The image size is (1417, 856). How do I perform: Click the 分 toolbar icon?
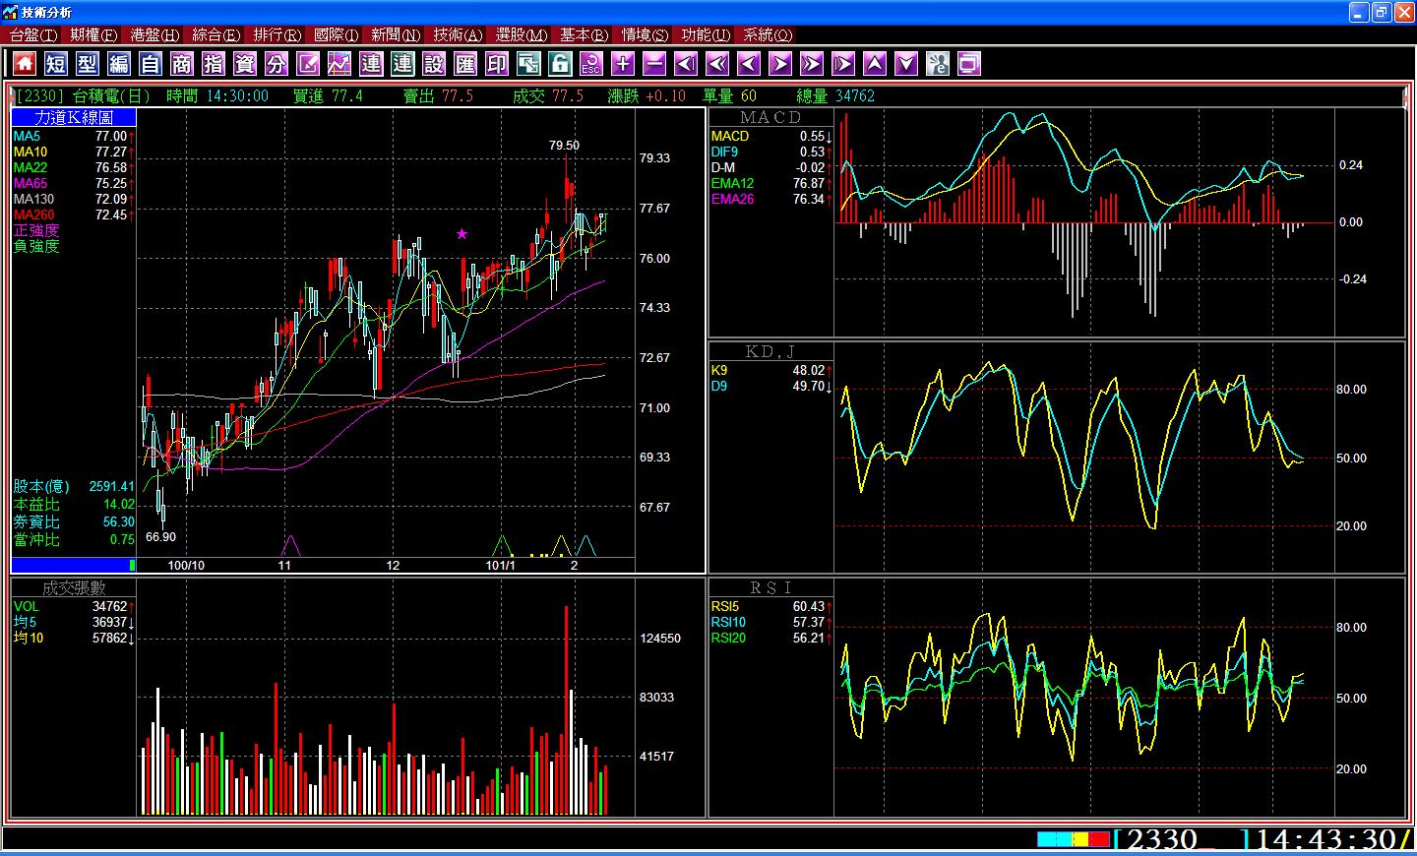[x=277, y=64]
